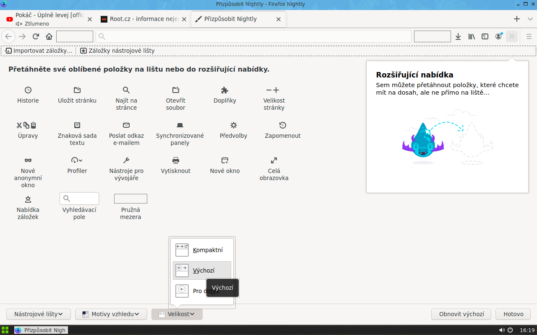Select the Nové okno icon
Viewport: 537px width, 335px height.
(x=225, y=160)
